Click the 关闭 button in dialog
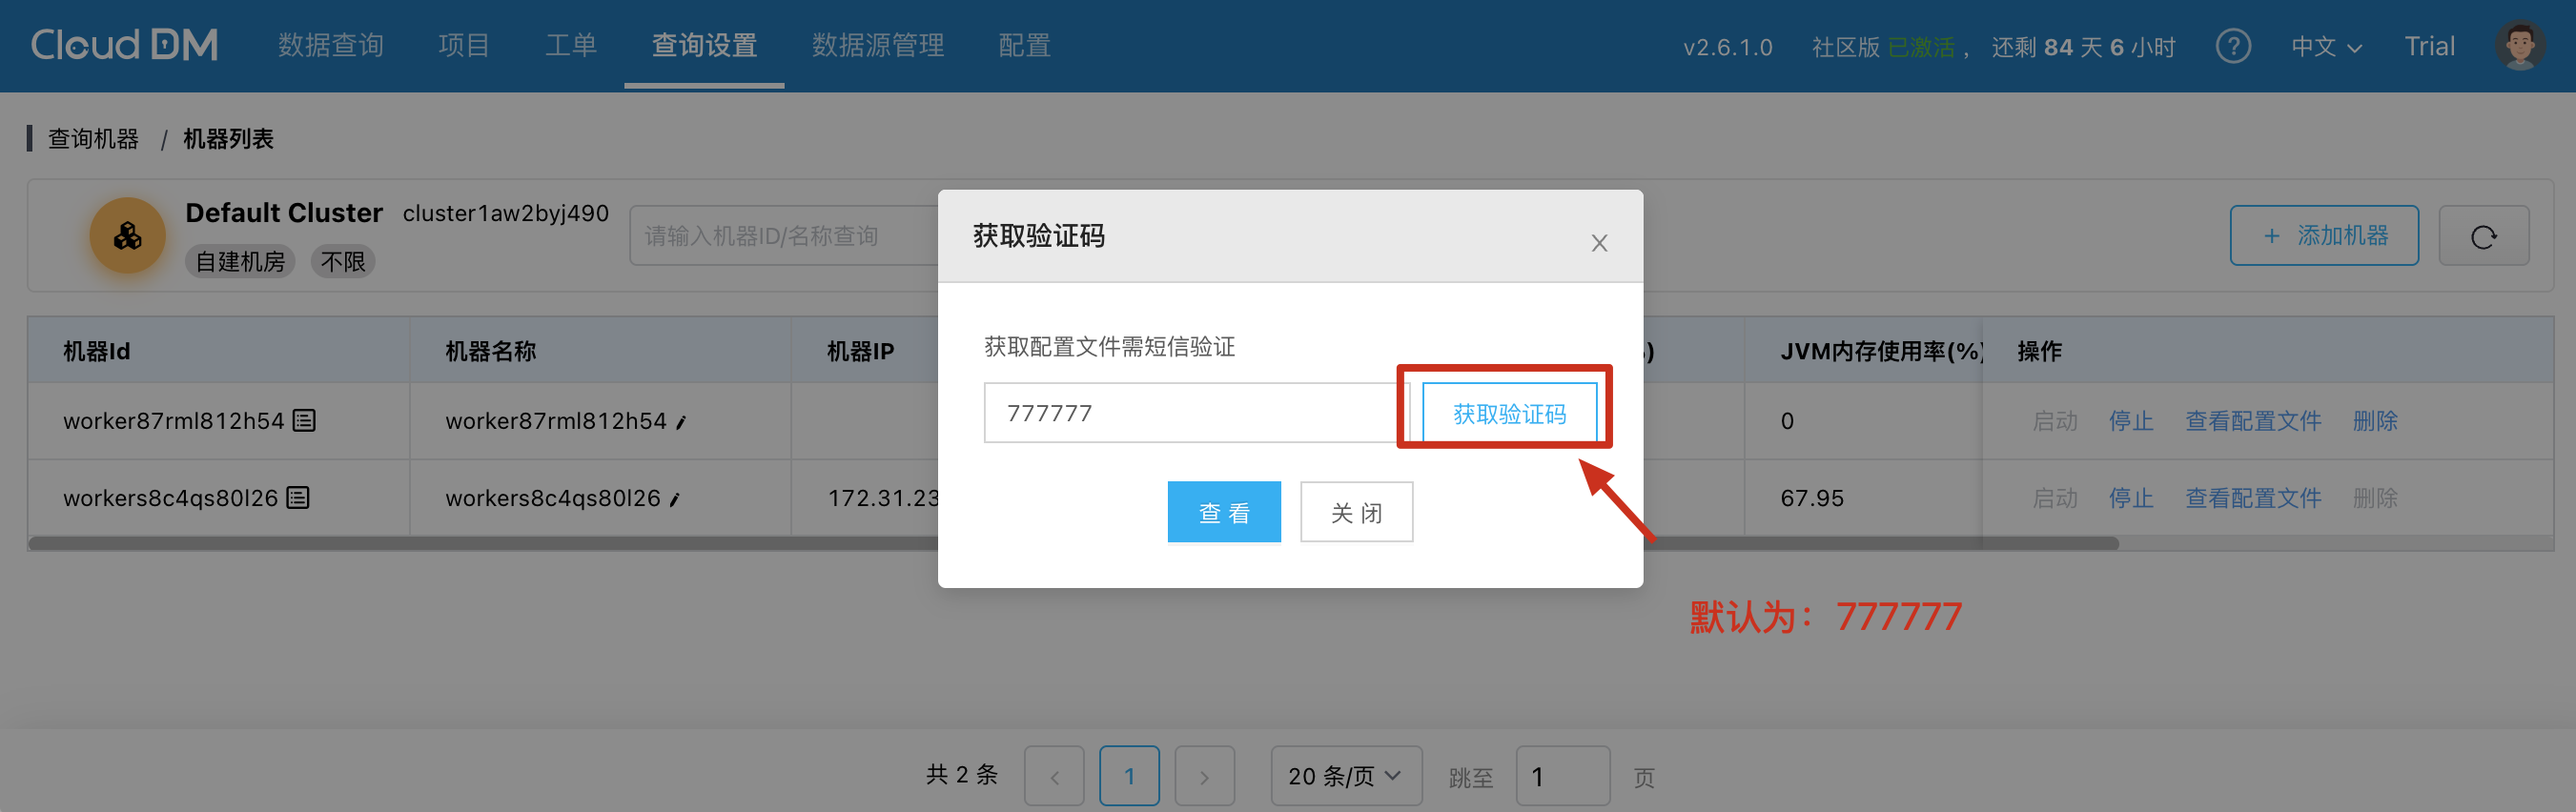This screenshot has height=812, width=2576. (x=1356, y=512)
